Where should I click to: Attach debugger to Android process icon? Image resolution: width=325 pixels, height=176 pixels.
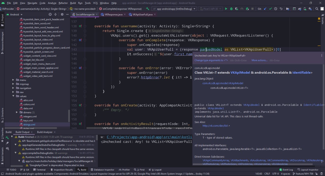coord(247,9)
